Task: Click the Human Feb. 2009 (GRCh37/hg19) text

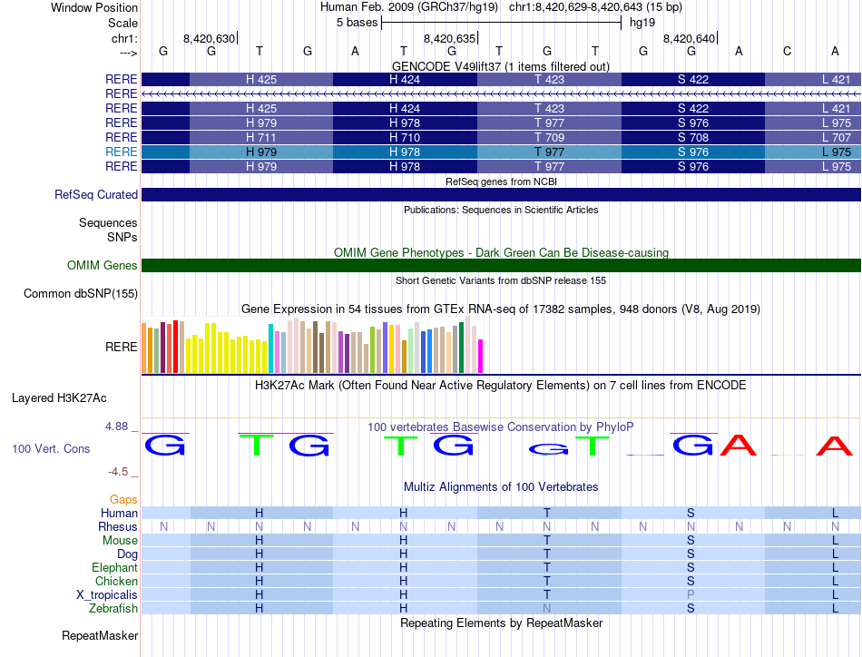Action: (409, 7)
